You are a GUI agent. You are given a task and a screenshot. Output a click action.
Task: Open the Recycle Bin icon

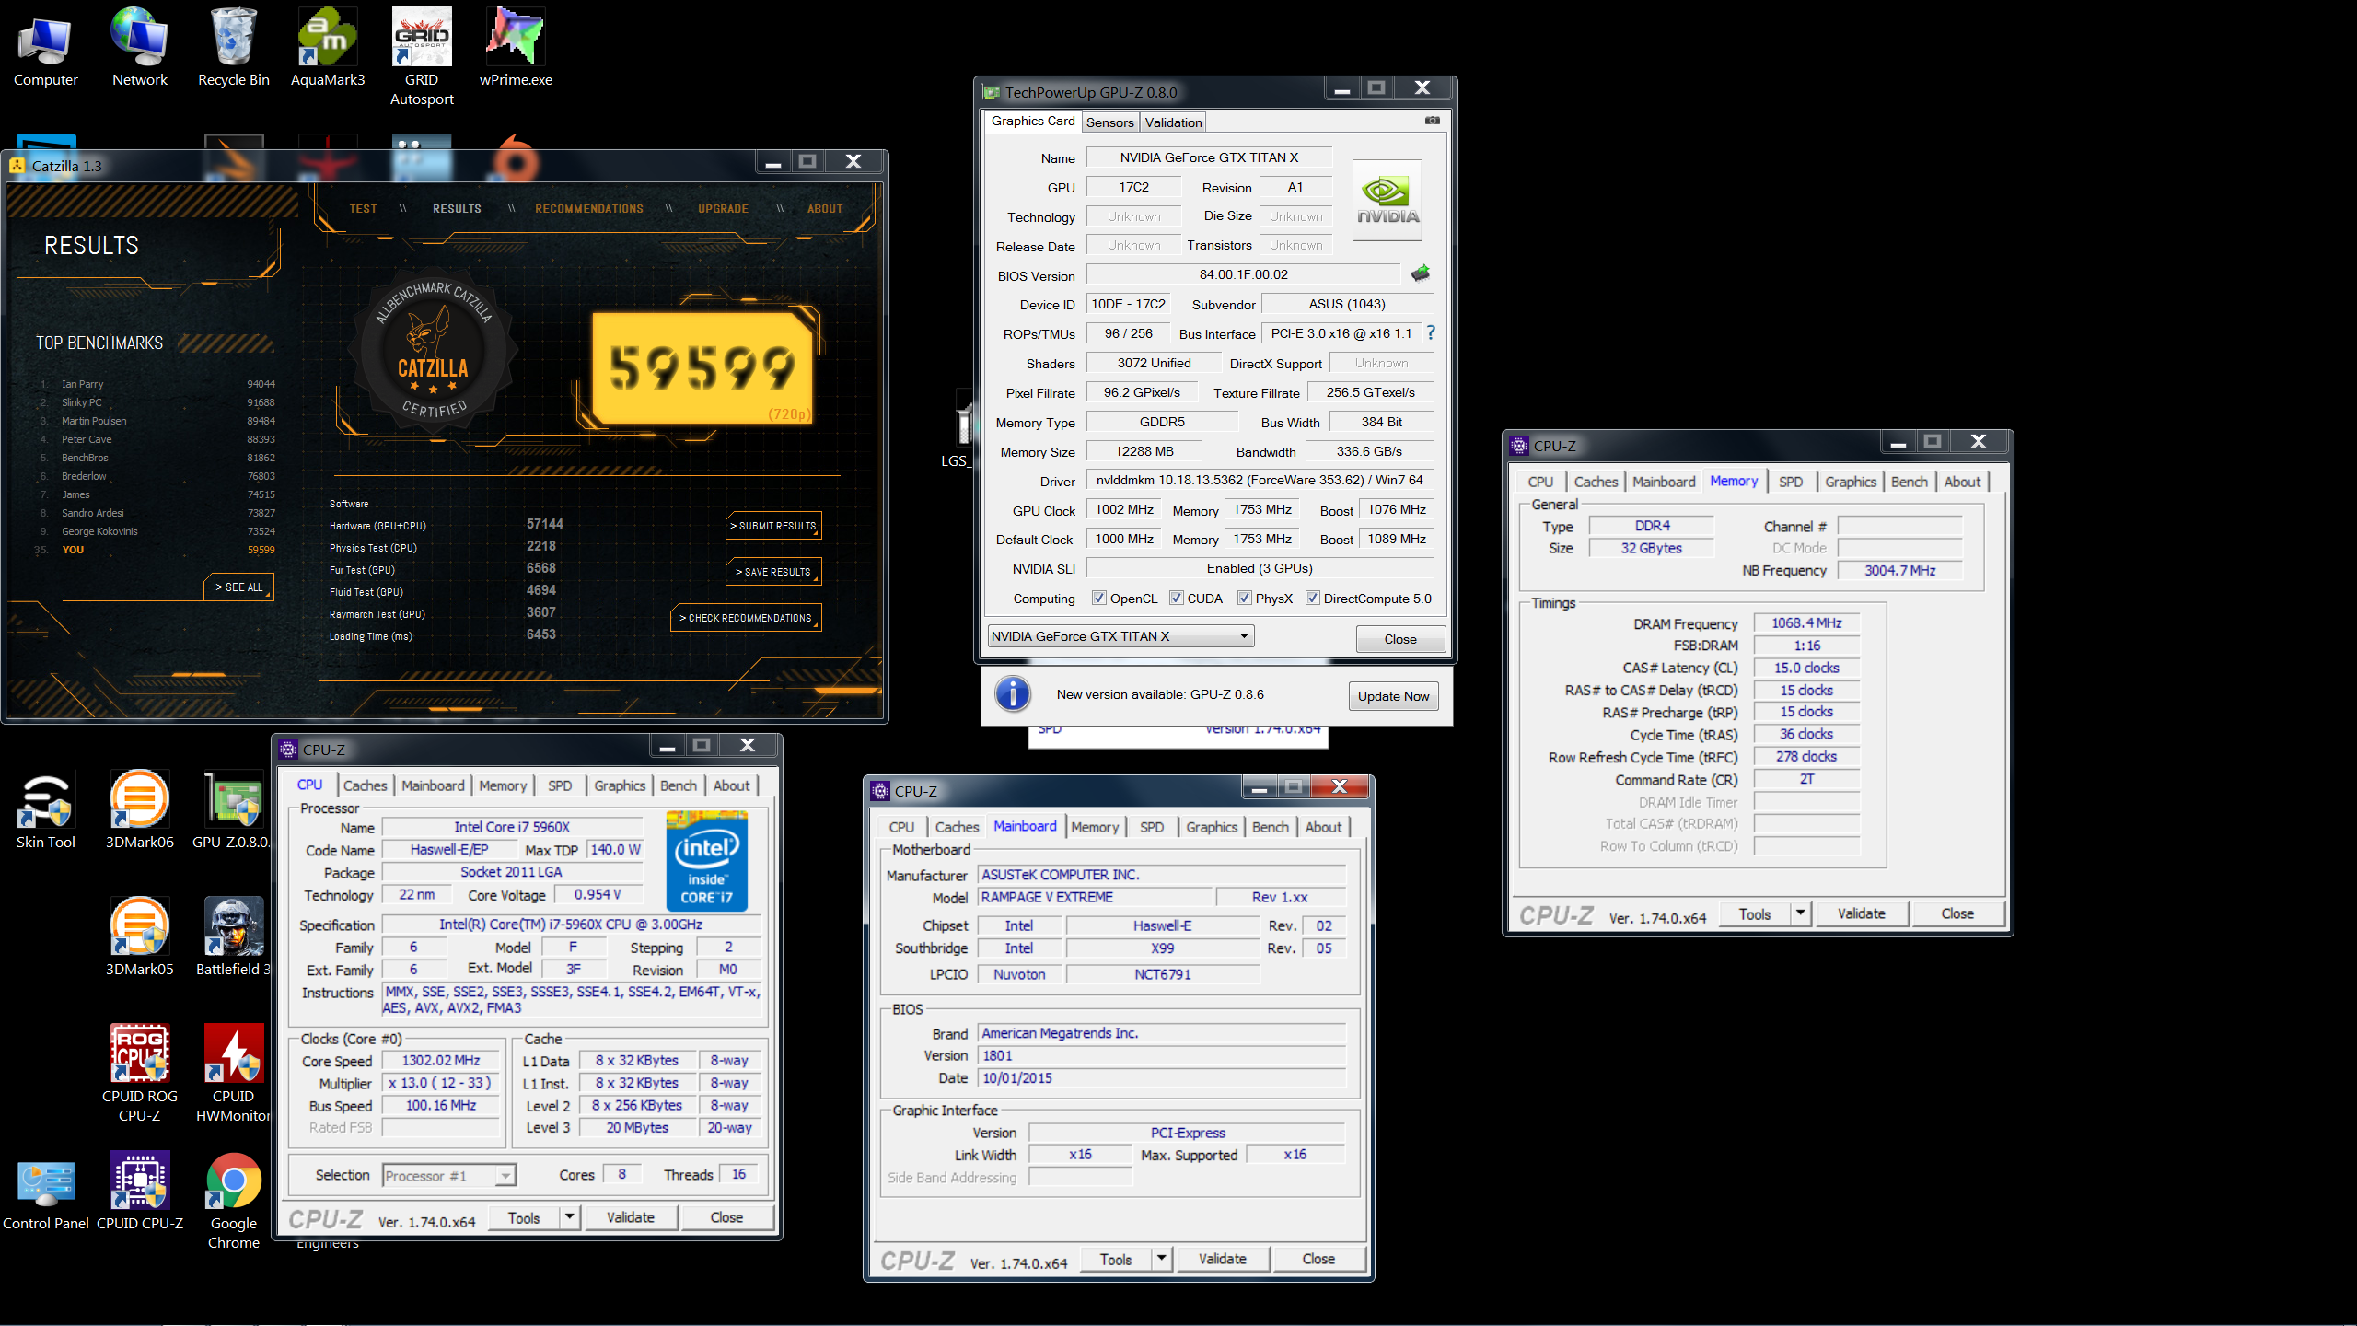point(234,48)
